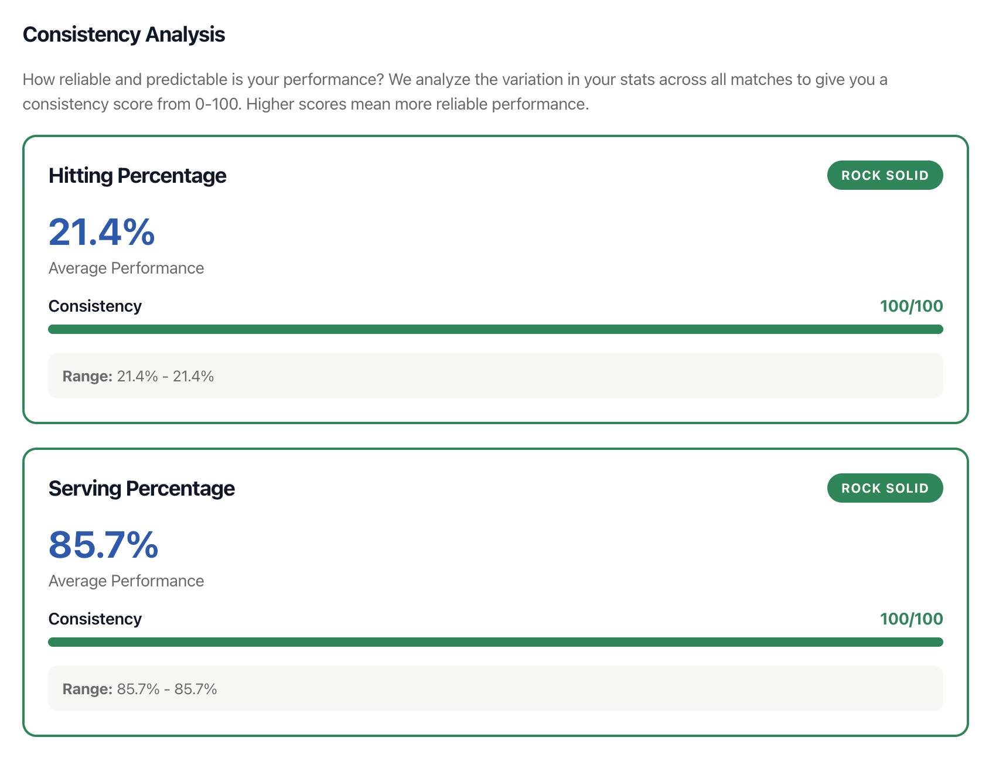Click Average Performance label under 21.4%
989x761 pixels.
pos(126,268)
